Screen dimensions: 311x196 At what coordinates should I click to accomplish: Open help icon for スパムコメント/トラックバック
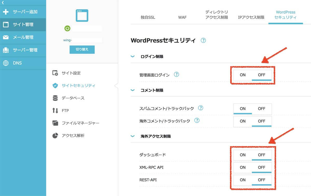pos(201,108)
